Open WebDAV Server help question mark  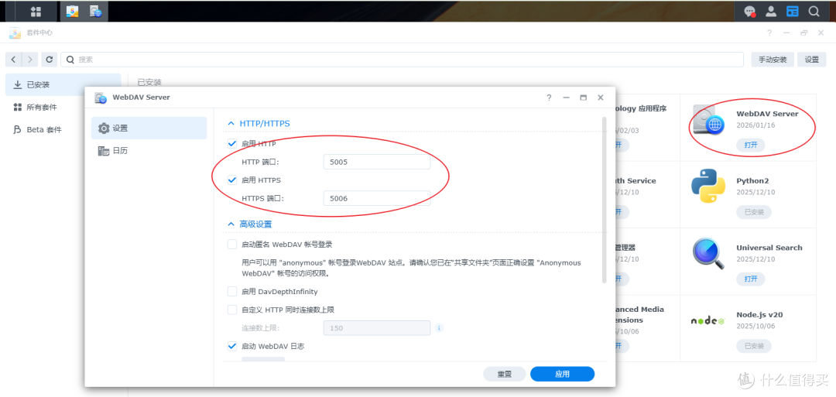(549, 98)
